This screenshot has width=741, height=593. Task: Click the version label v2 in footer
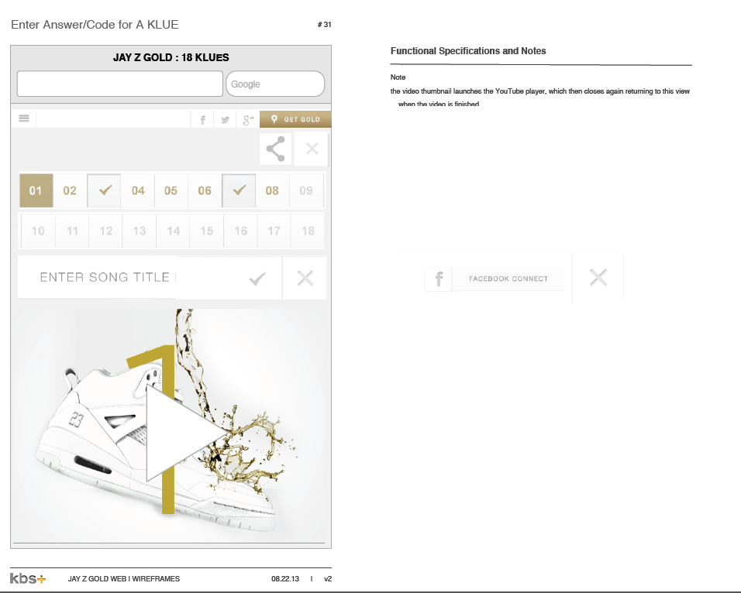pyautogui.click(x=328, y=579)
